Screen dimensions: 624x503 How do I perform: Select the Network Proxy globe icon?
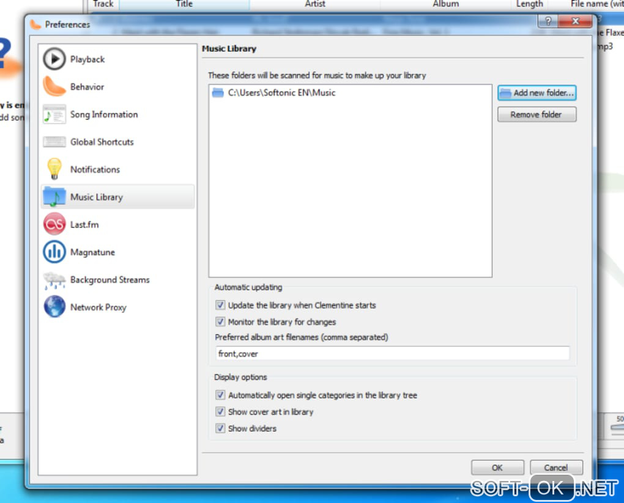coord(54,307)
